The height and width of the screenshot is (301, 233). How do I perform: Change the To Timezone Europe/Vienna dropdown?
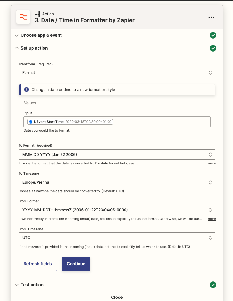[x=117, y=182]
